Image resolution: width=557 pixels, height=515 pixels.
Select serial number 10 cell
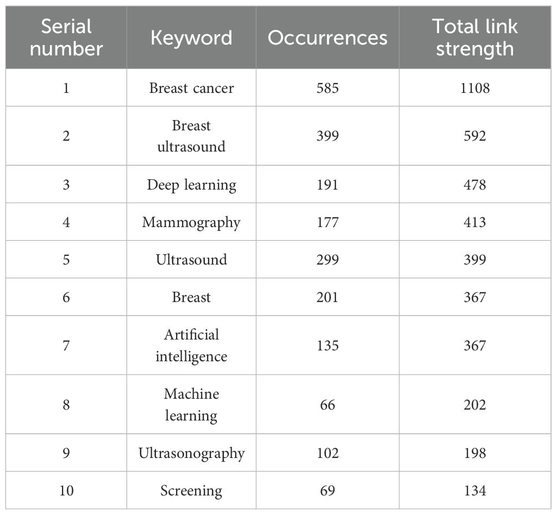pos(66,491)
